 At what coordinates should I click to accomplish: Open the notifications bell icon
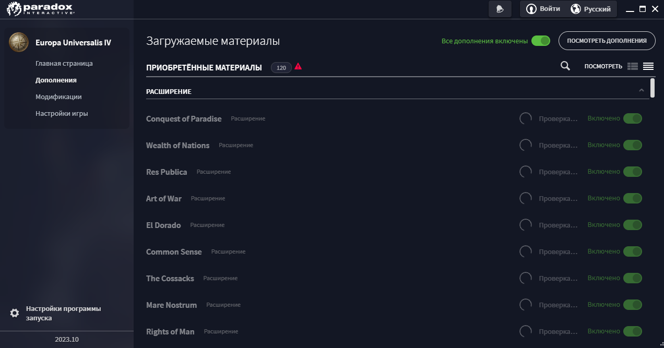pos(500,9)
